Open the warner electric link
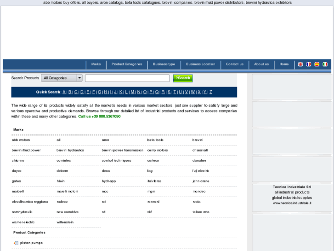 [23, 222]
